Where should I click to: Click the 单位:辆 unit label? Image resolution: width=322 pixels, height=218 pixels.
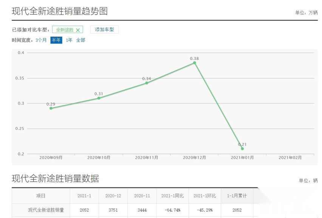308,181
